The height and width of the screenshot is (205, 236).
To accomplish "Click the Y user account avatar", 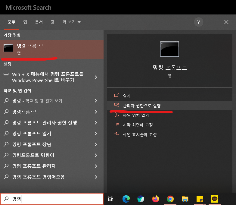I will (x=199, y=22).
